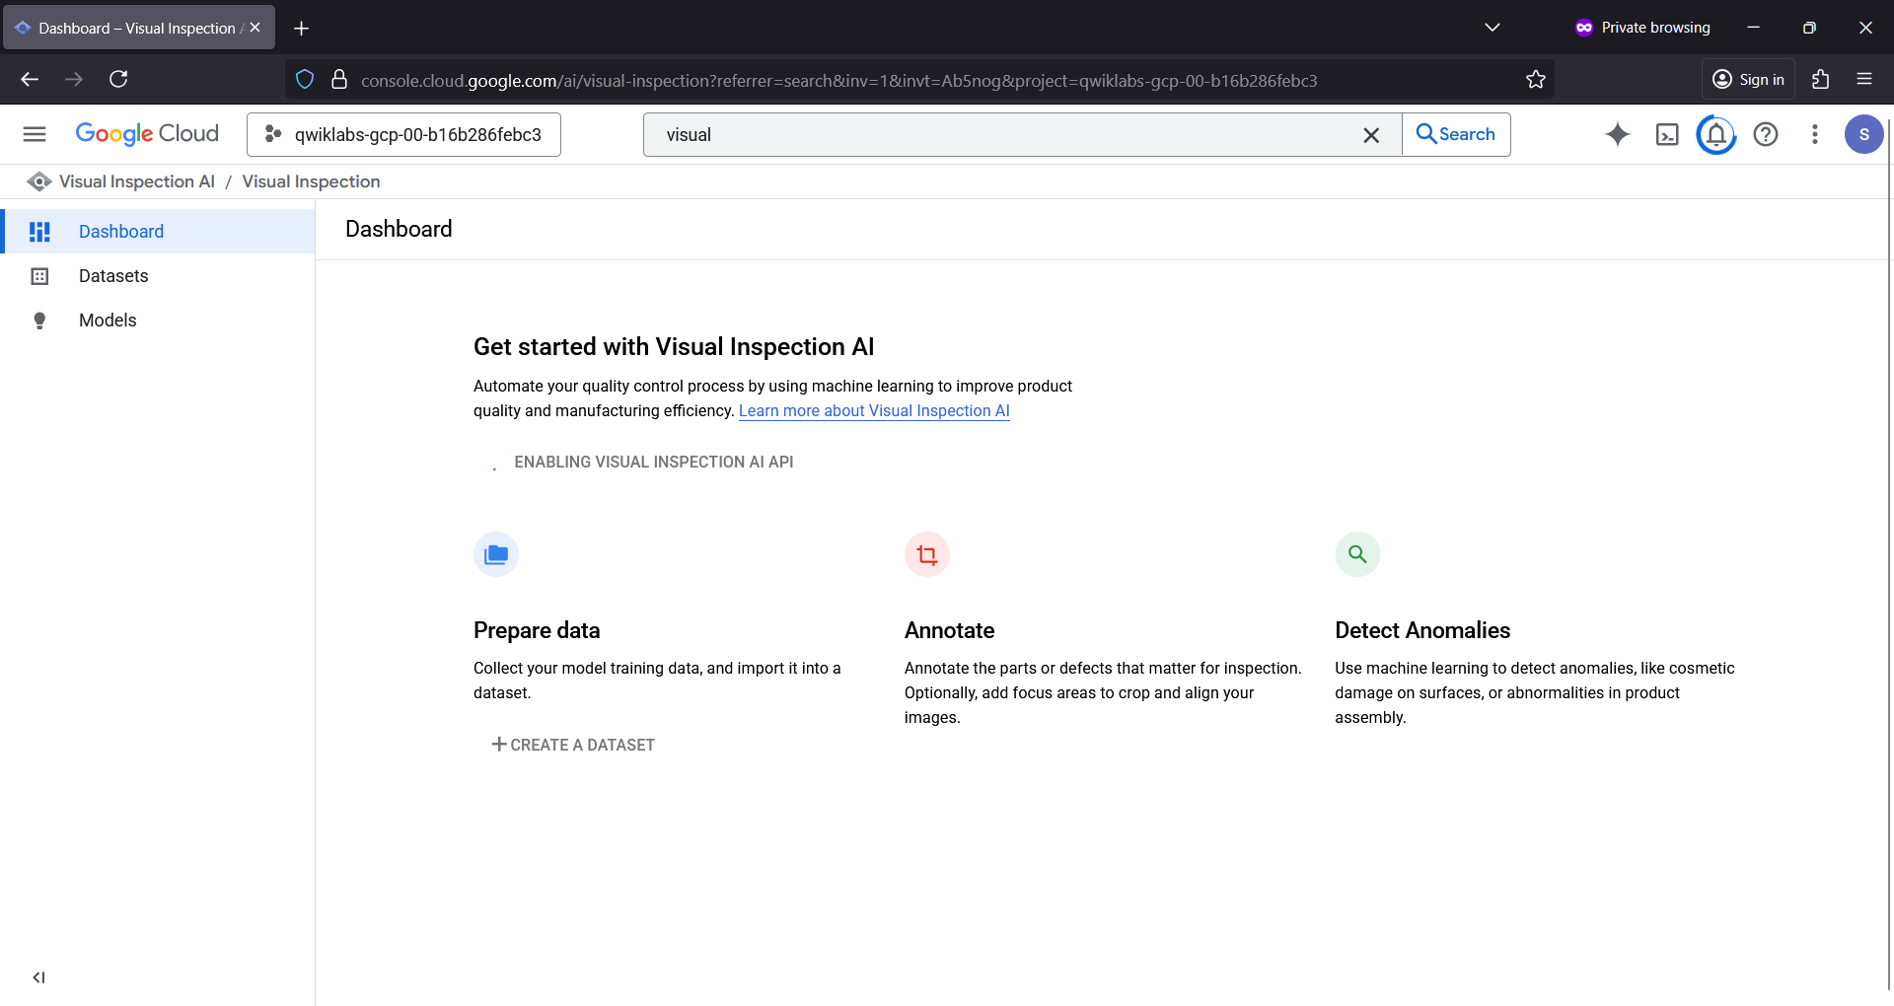Clear the search text with the X icon
The image size is (1894, 1006).
pos(1371,135)
